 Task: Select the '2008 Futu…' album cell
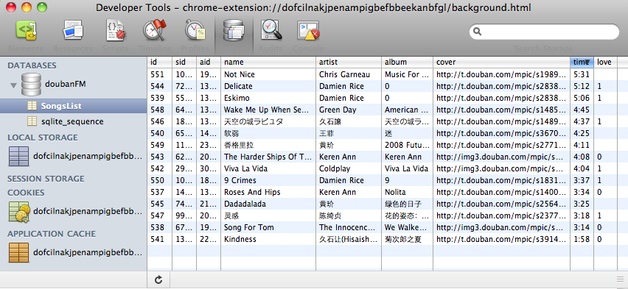point(407,145)
